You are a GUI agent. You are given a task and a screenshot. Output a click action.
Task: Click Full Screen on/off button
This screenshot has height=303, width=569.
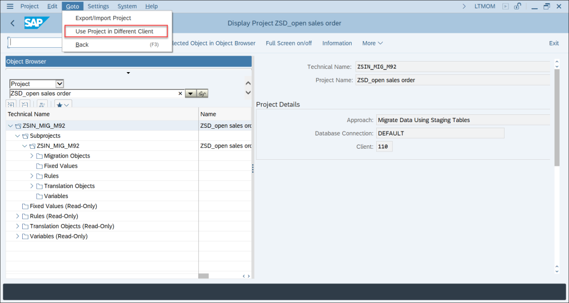pyautogui.click(x=289, y=43)
